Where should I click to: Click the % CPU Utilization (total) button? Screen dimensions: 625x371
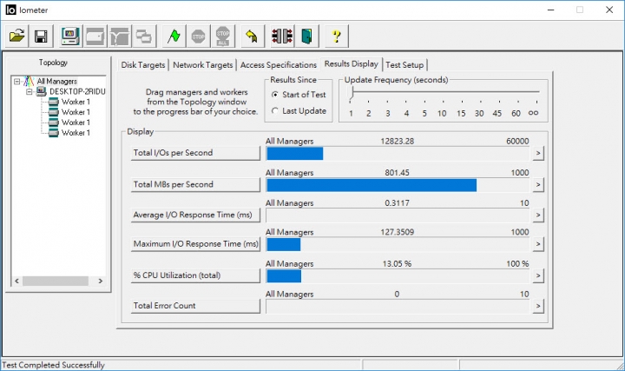point(195,275)
